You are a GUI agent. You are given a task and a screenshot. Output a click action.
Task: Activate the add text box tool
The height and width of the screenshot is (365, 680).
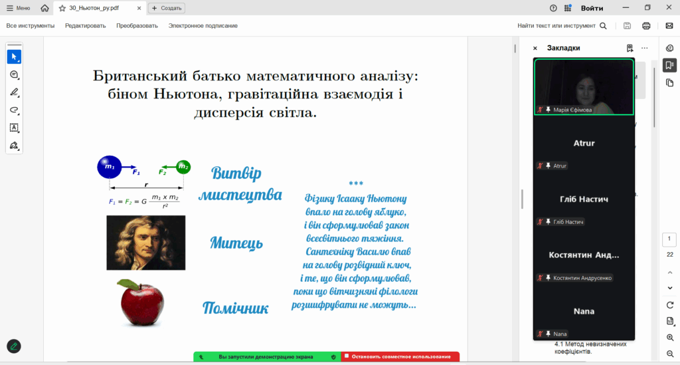pos(14,127)
